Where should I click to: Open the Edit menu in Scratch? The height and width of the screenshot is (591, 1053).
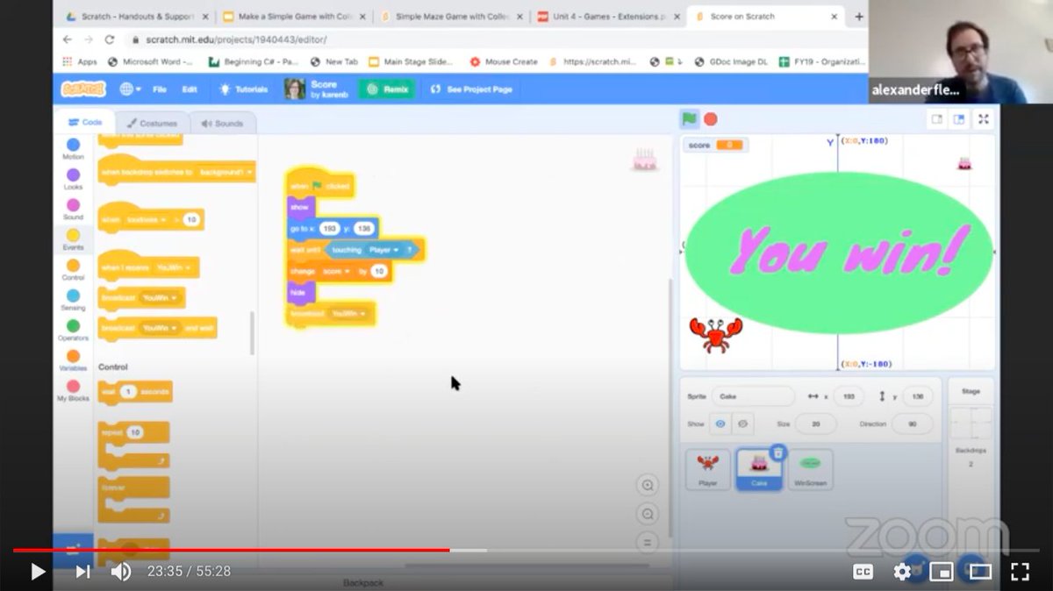pyautogui.click(x=190, y=89)
